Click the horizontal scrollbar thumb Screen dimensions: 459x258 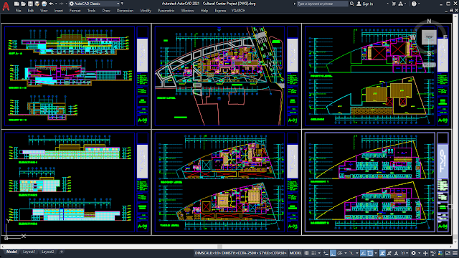[x=220, y=247]
